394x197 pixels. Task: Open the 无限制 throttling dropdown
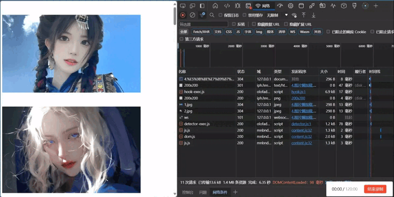point(277,15)
